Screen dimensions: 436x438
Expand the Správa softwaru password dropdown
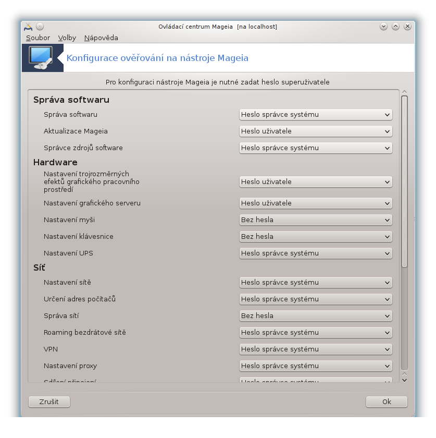click(x=316, y=115)
